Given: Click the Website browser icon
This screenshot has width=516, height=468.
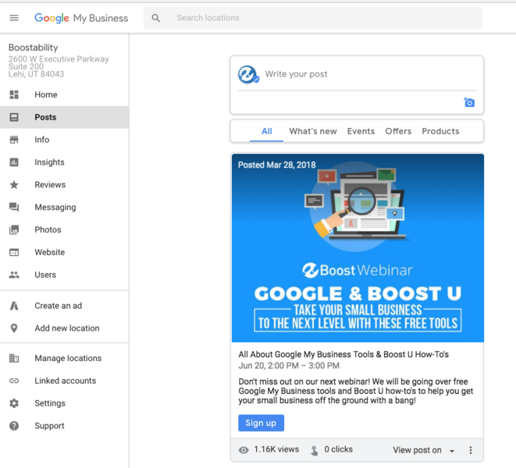Looking at the screenshot, I should coord(14,252).
